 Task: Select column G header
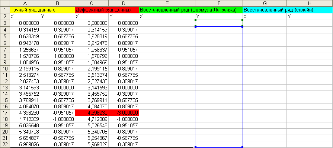pyautogui.click(x=265, y=3)
